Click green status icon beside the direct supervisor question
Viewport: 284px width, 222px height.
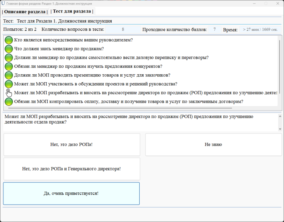point(8,40)
